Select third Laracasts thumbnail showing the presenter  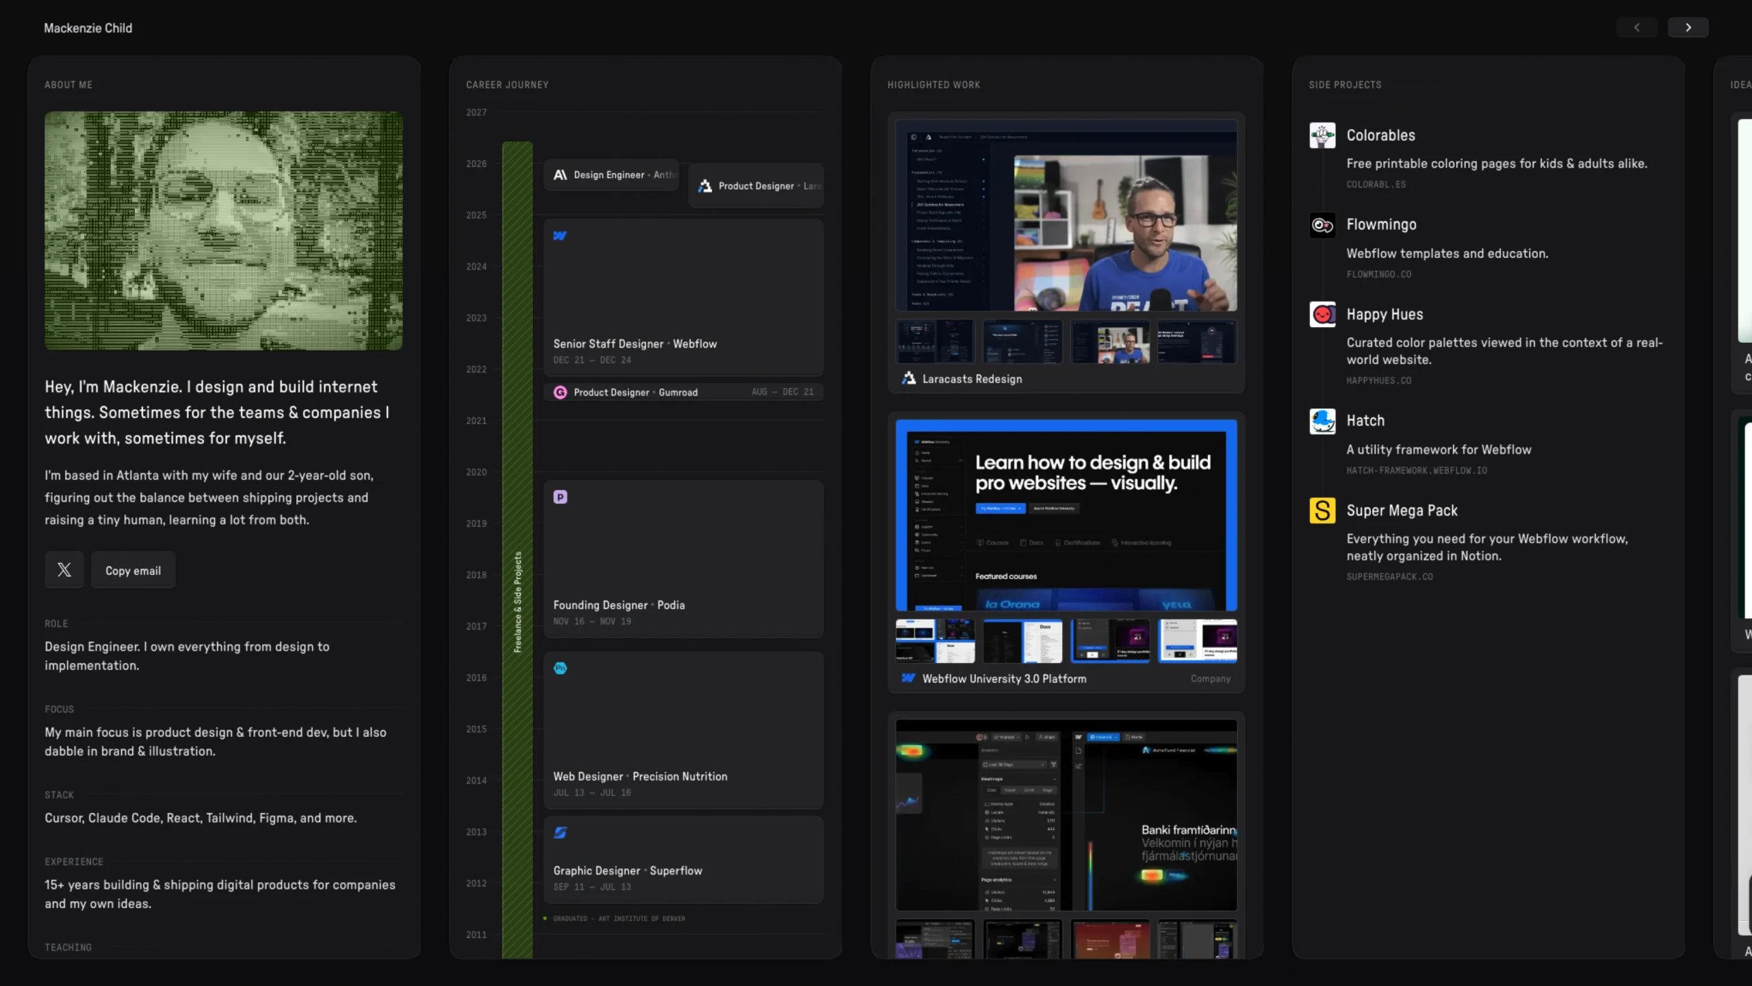tap(1110, 341)
